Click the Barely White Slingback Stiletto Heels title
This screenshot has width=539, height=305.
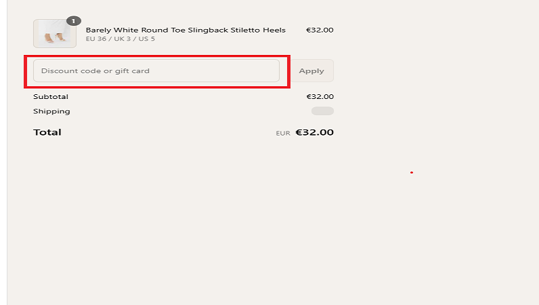pyautogui.click(x=186, y=30)
